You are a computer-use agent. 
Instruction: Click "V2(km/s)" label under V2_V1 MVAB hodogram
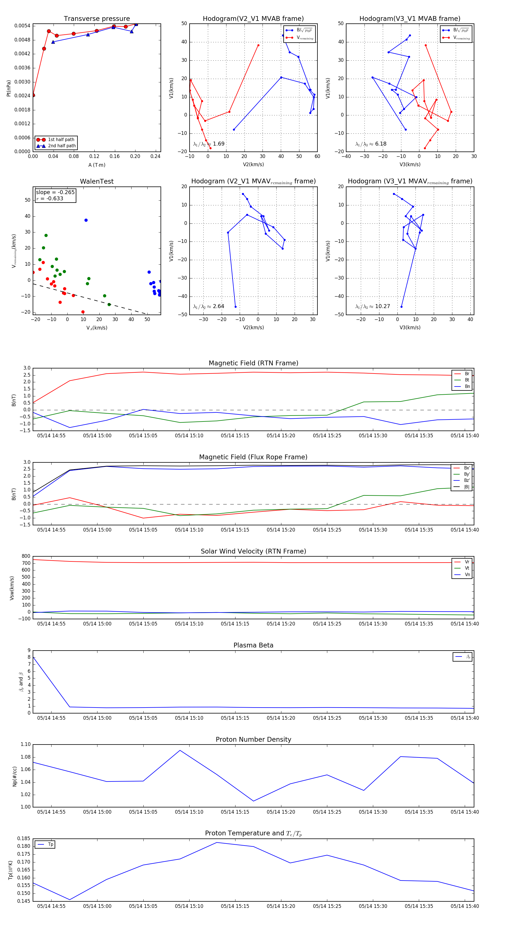pos(253,164)
